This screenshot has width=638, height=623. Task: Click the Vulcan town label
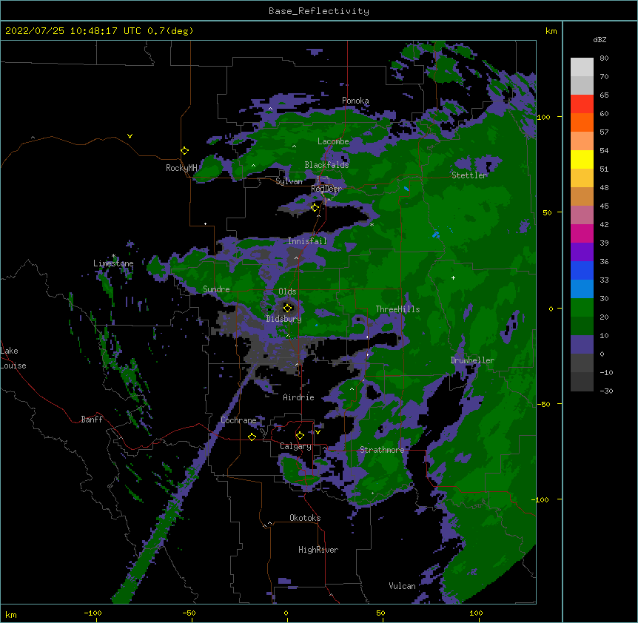[x=402, y=586]
